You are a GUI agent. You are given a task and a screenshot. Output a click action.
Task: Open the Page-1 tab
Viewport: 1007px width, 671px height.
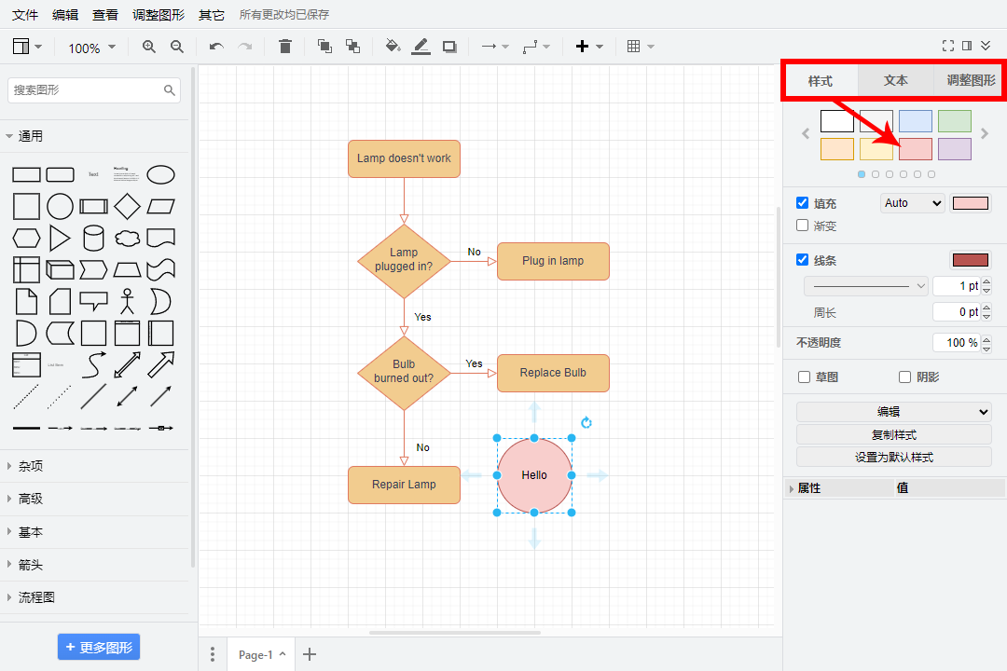[261, 654]
